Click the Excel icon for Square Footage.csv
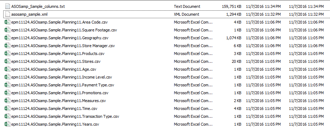330x131 pixels. [x=8, y=30]
